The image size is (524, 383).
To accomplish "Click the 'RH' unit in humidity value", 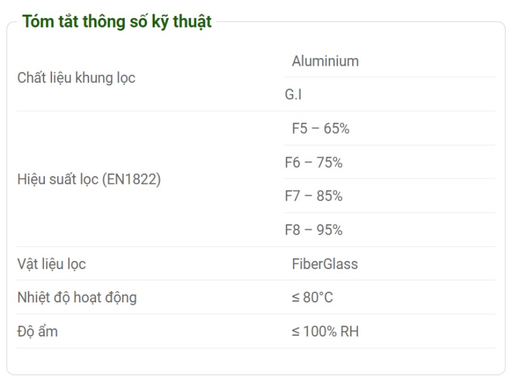I will (350, 332).
